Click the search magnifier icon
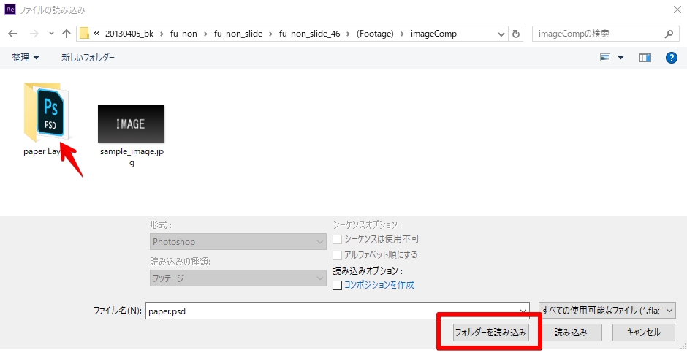Screen dimensions: 687x353 coord(669,34)
